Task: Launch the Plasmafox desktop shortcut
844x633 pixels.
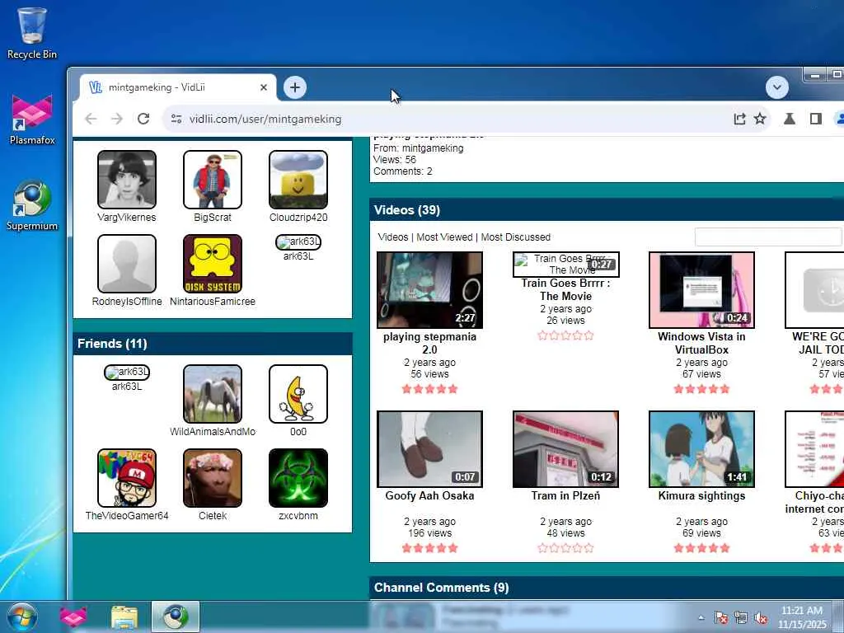Action: click(32, 120)
